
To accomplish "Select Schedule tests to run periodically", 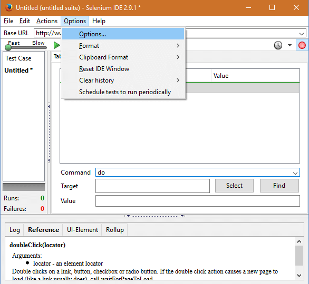I will coord(123,92).
